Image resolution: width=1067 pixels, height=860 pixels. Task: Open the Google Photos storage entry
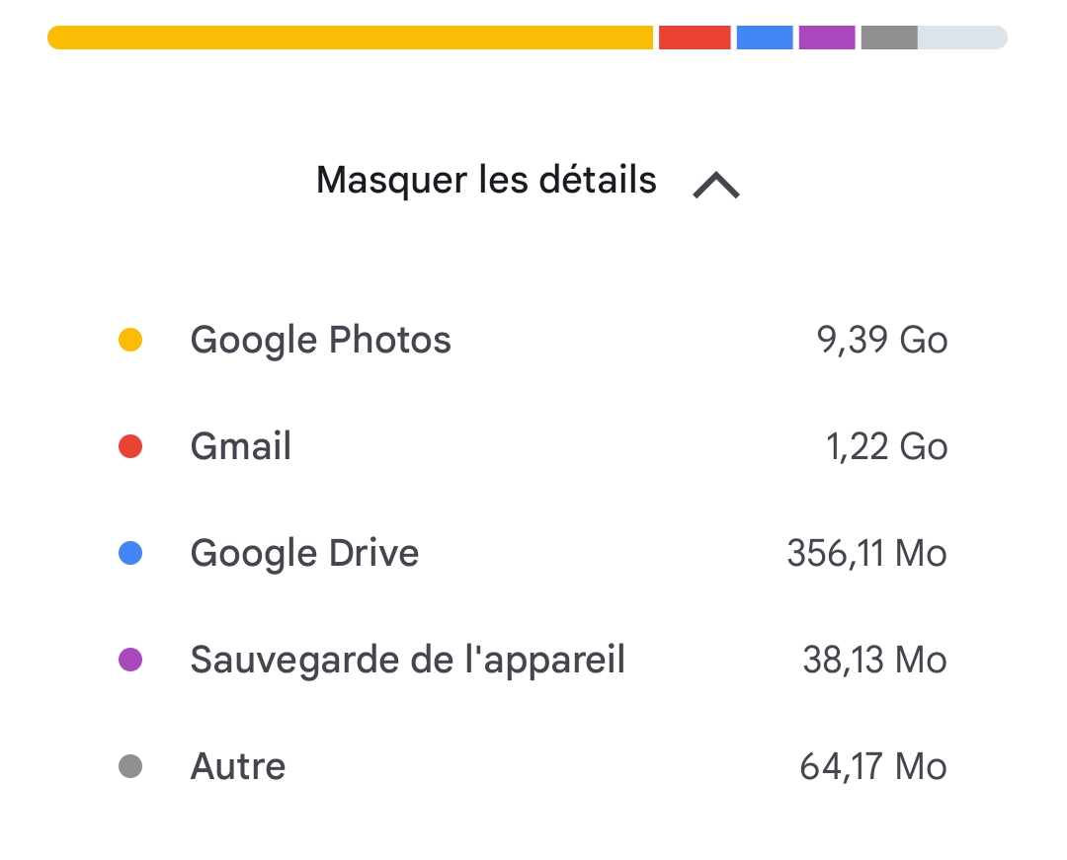tap(320, 341)
